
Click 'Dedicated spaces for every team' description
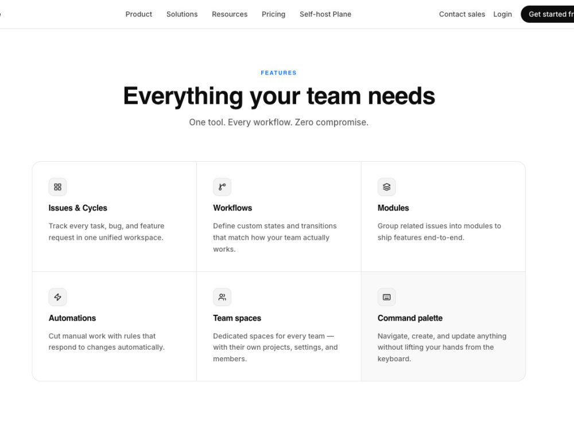276,347
